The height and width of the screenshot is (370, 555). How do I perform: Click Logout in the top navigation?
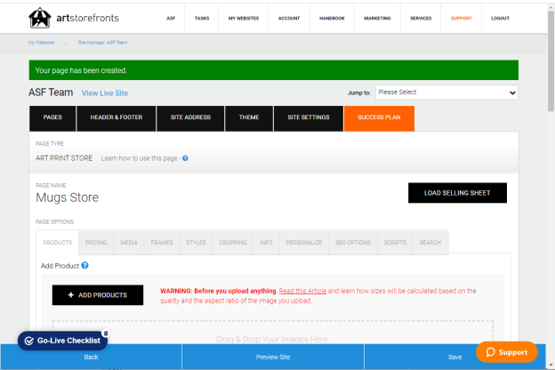pyautogui.click(x=500, y=18)
